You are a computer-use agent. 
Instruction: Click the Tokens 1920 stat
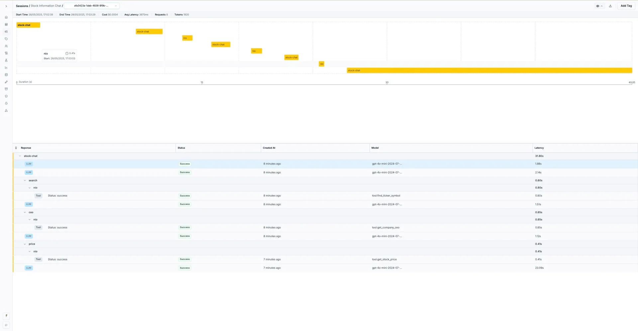[x=181, y=15]
